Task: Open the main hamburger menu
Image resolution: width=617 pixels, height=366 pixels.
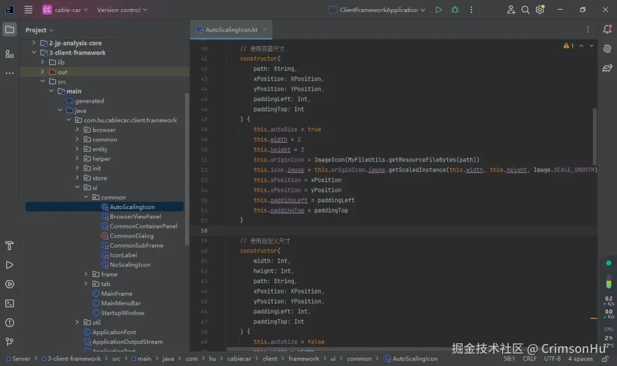Action: (x=29, y=10)
